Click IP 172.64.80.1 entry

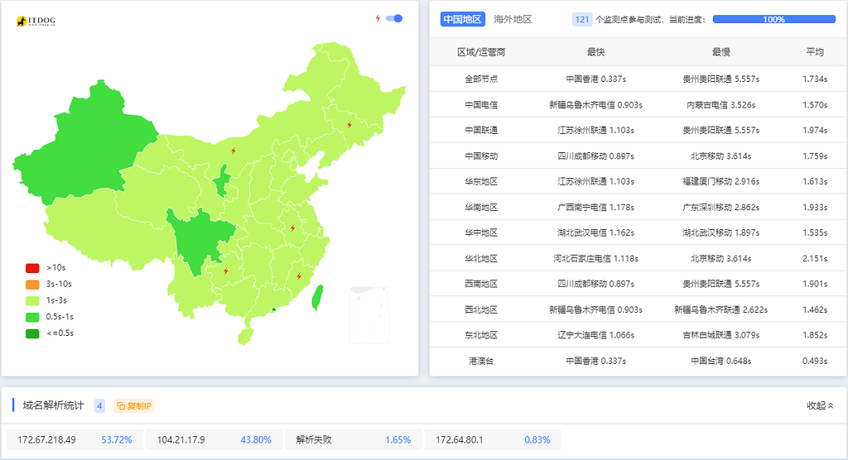493,439
